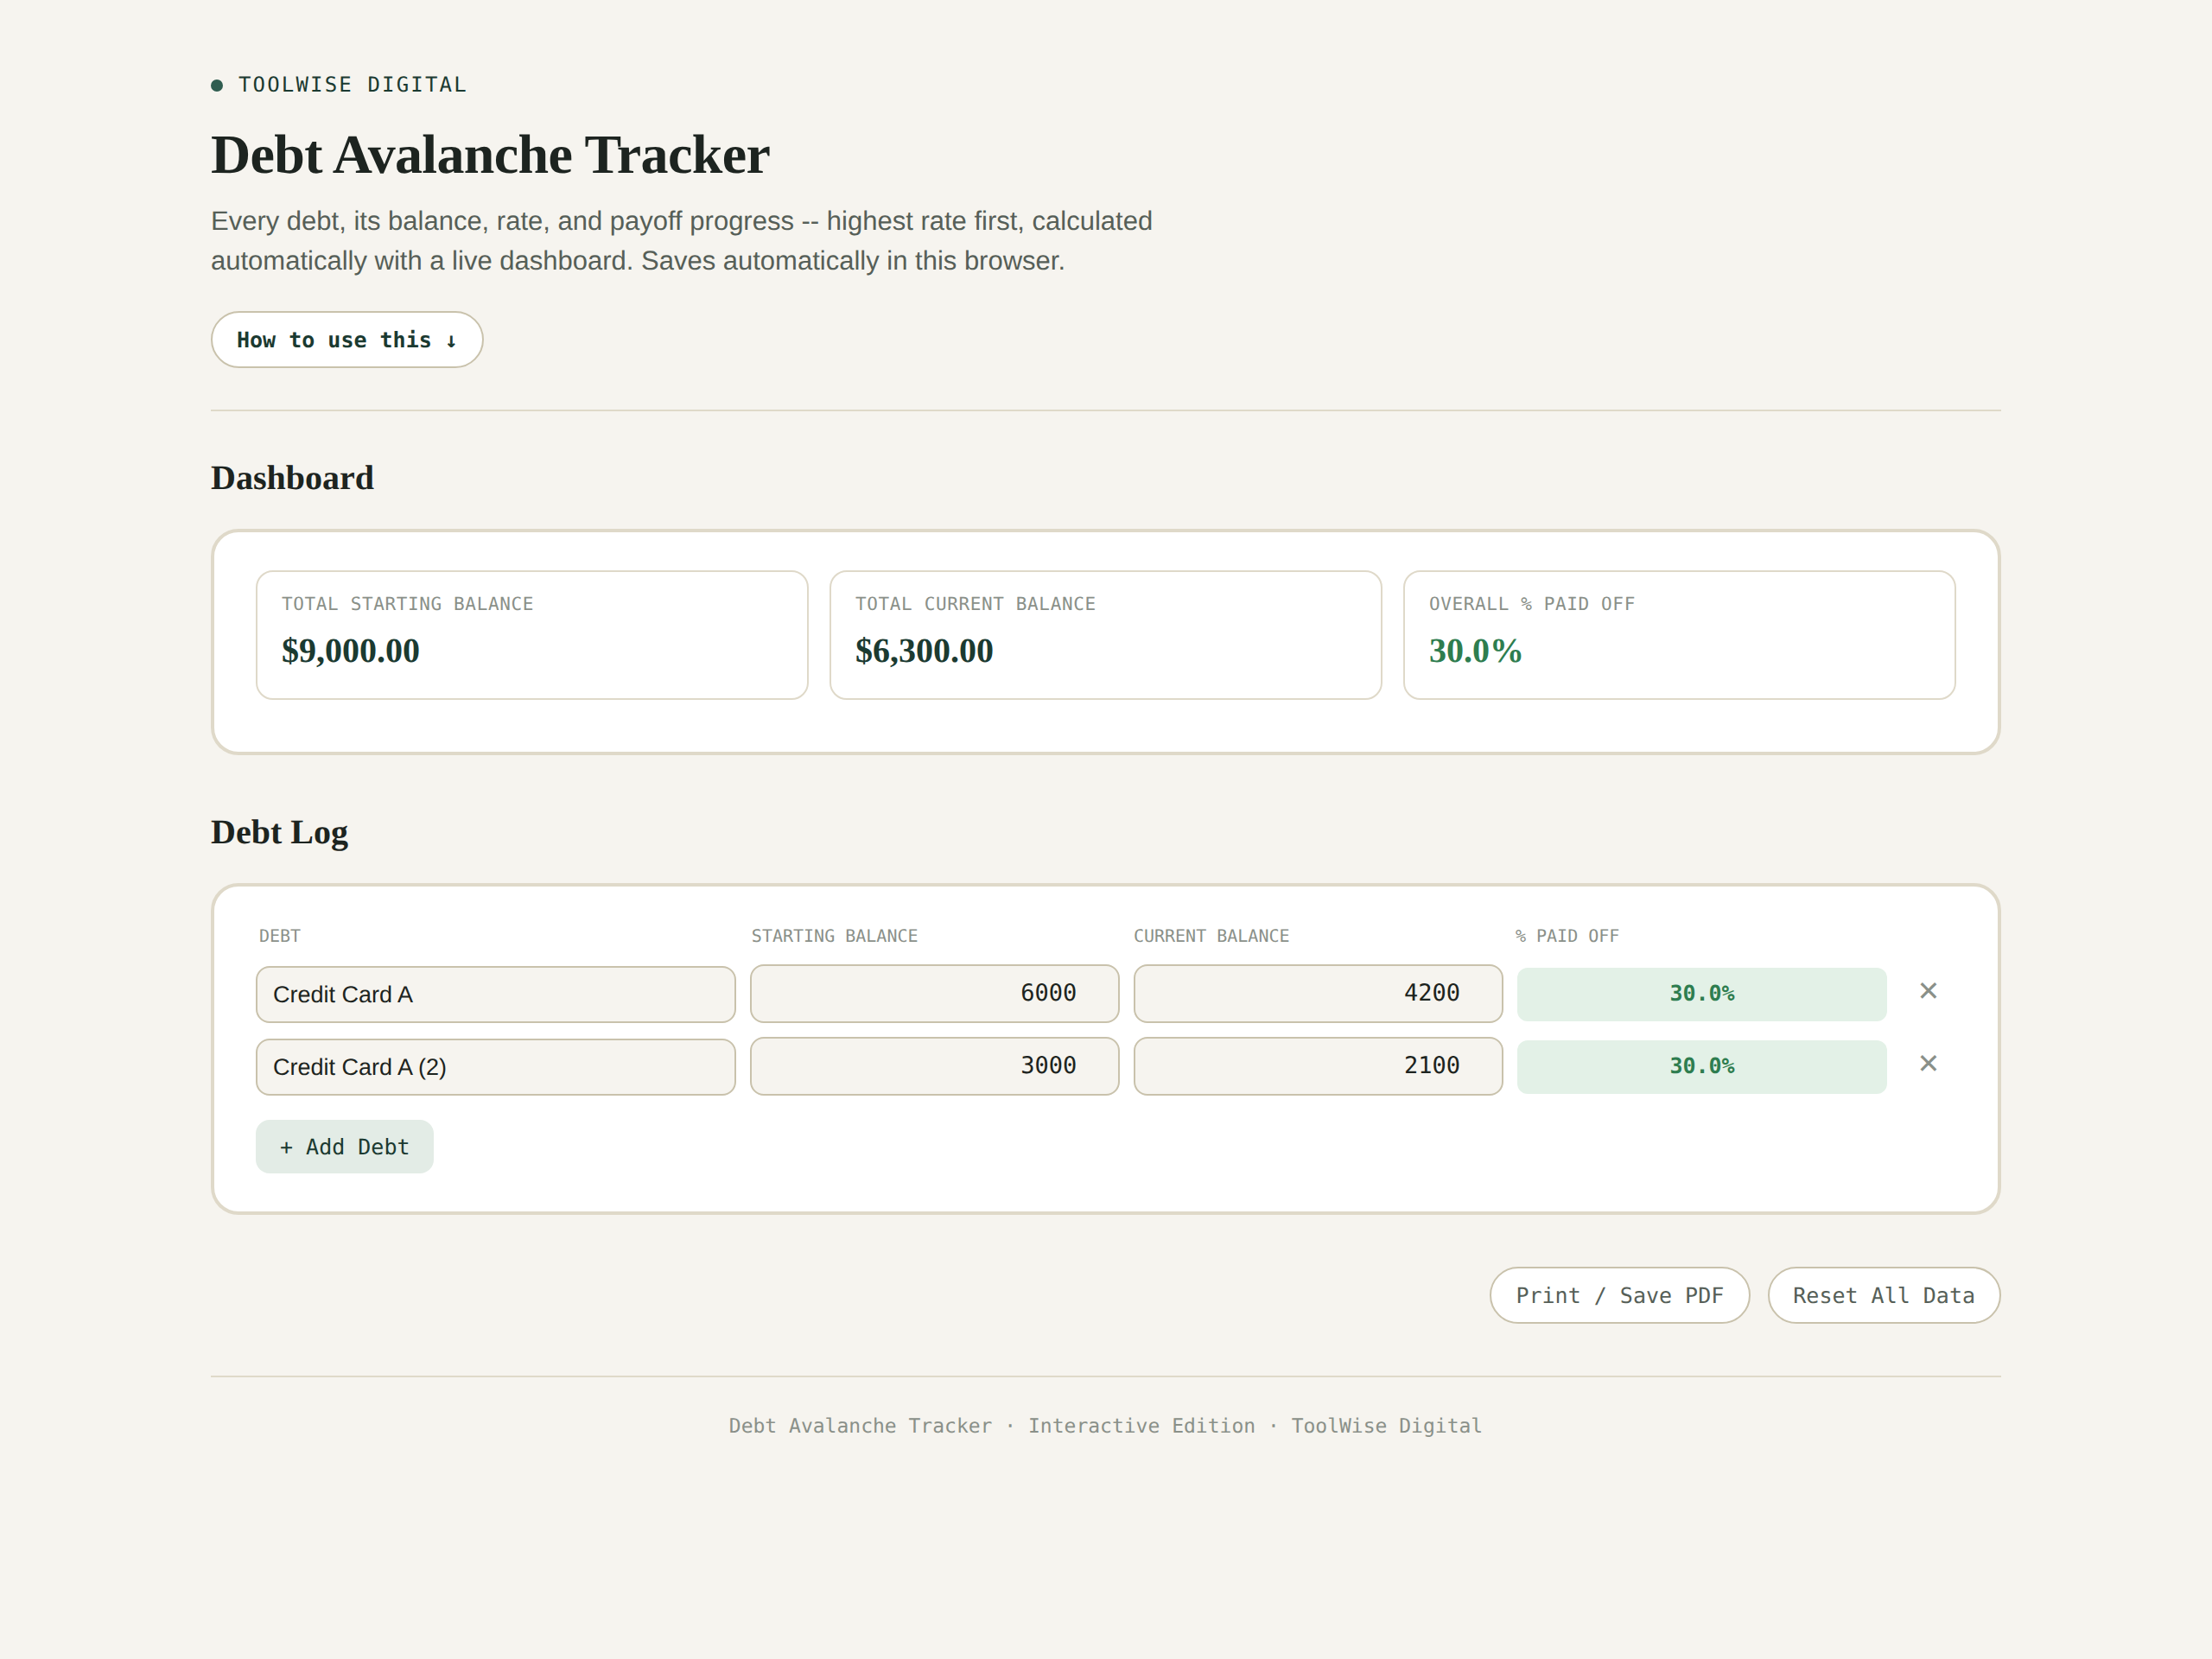Screen dimensions: 2212x1659
Task: Click the Overall % Paid Off label
Action: (1531, 604)
